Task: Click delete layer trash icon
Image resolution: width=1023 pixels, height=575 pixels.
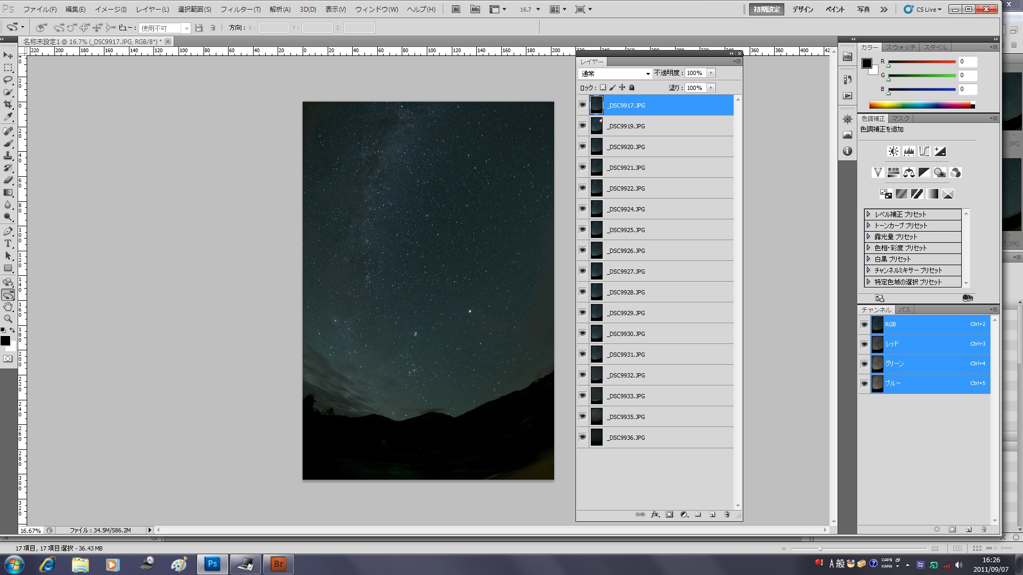Action: coord(727,514)
